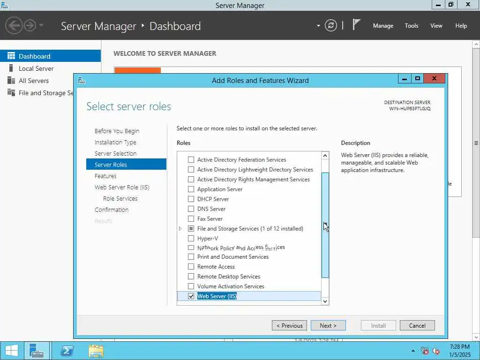
Task: Select the Server Roles wizard step
Action: tap(126, 165)
